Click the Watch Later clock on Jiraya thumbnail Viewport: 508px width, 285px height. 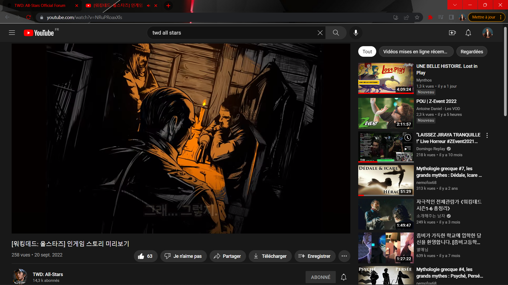408,137
